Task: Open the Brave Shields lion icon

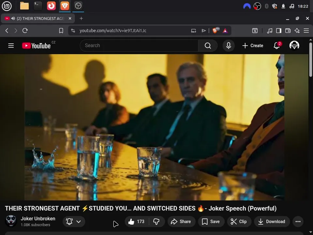Action: pyautogui.click(x=215, y=31)
